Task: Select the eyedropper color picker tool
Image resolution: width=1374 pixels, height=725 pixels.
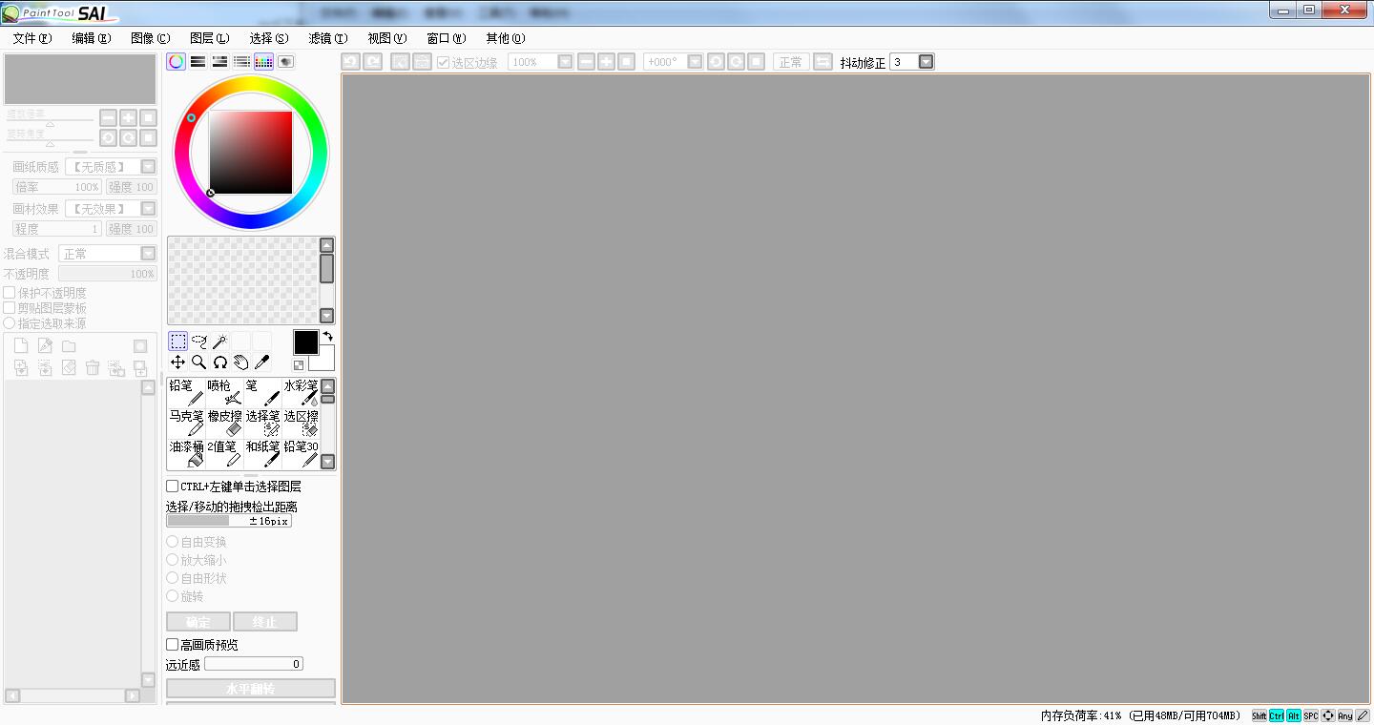Action: point(262,362)
